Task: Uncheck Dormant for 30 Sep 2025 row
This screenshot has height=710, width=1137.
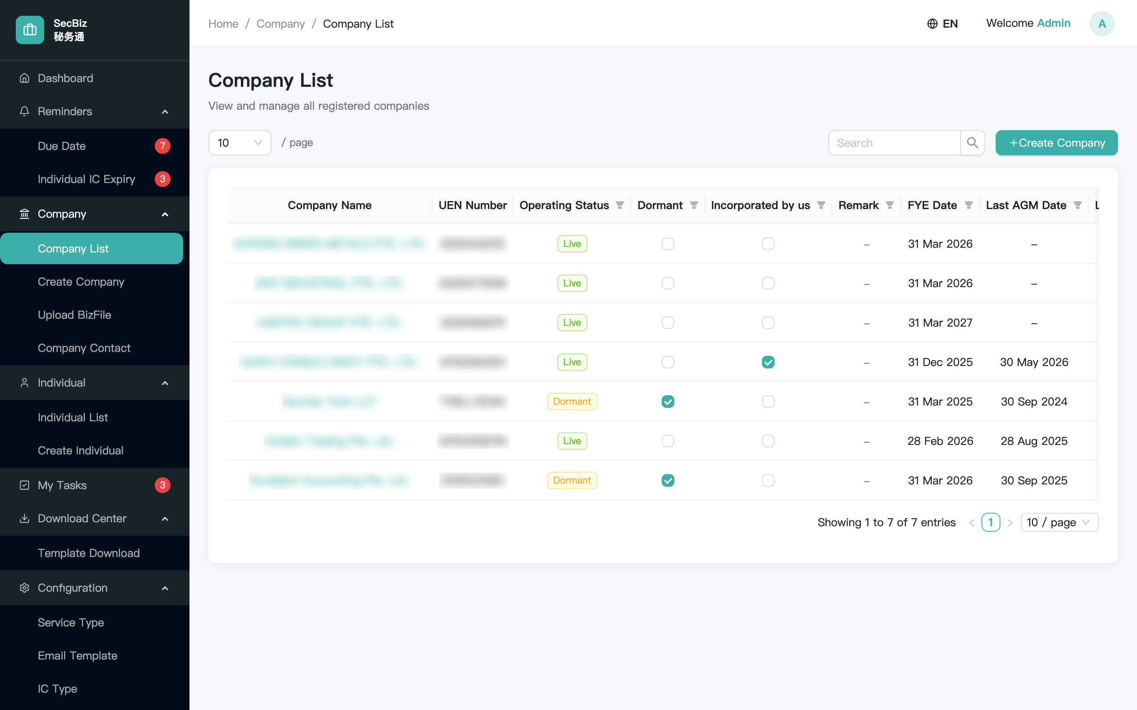Action: coord(668,480)
